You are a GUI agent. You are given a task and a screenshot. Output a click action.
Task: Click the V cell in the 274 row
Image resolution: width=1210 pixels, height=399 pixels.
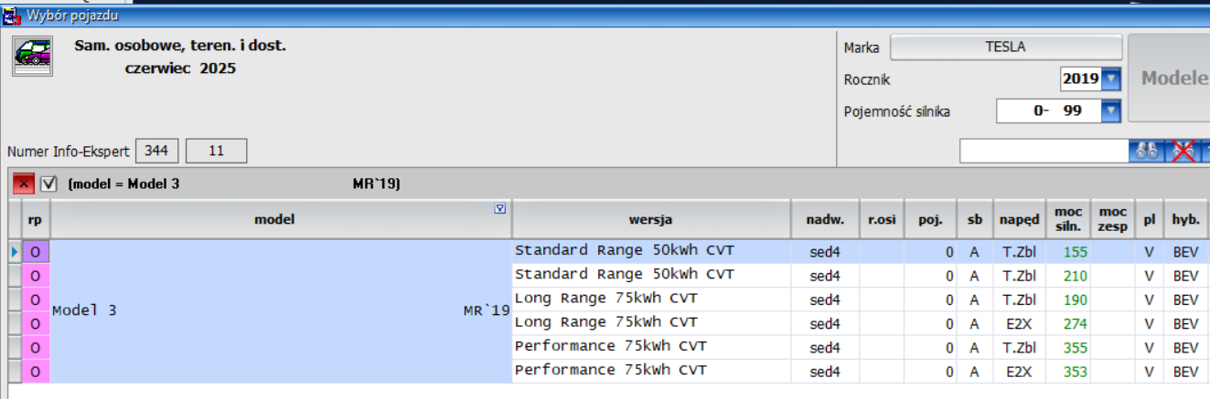1150,323
